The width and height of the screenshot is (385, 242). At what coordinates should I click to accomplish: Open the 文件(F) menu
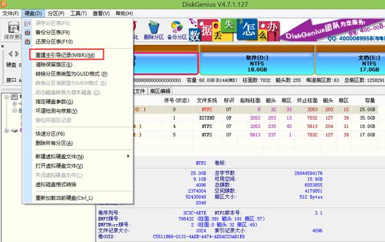coord(10,13)
